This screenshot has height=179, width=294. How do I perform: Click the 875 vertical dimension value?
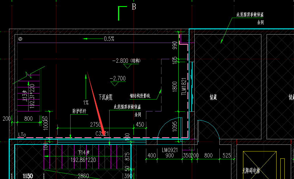click(x=127, y=157)
